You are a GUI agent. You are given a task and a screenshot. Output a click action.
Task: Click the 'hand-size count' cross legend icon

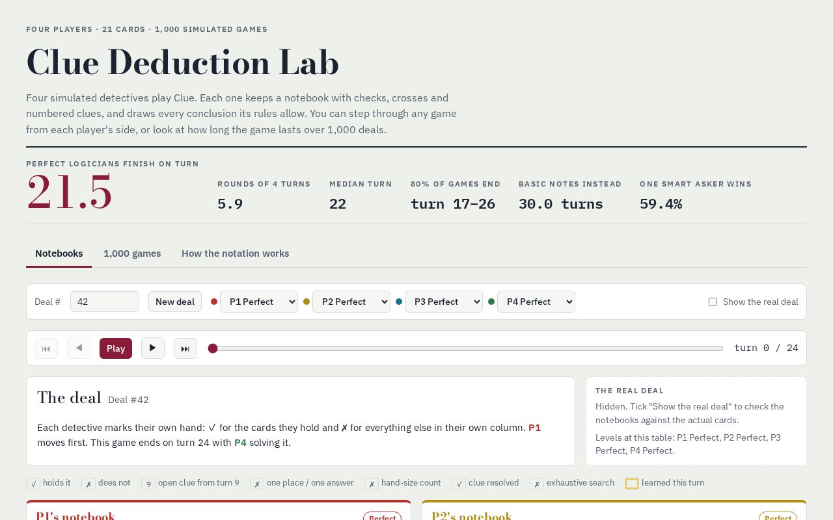click(372, 484)
